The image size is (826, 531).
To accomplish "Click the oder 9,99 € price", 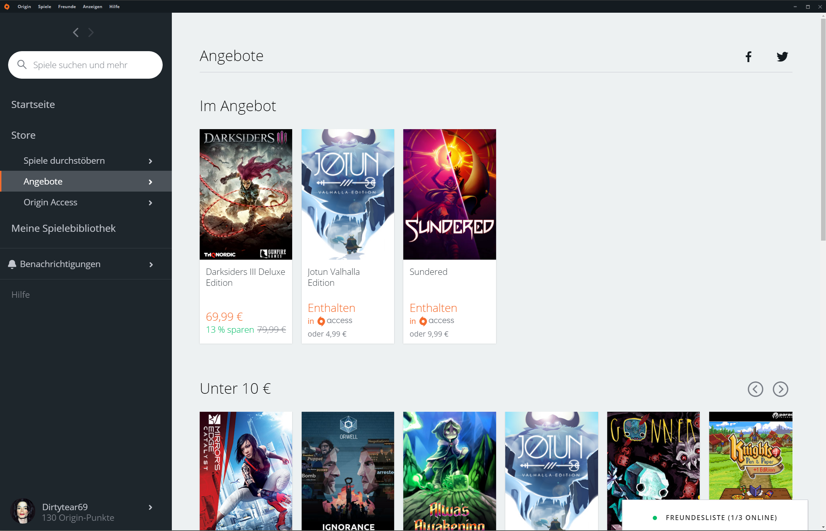I will click(x=429, y=334).
